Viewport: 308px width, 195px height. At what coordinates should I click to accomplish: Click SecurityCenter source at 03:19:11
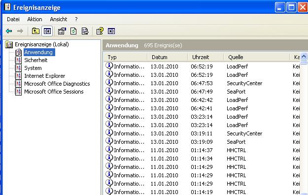244,133
